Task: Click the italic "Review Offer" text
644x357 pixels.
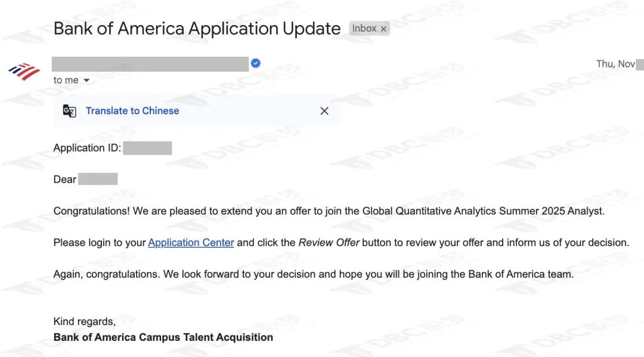Action: [x=329, y=242]
